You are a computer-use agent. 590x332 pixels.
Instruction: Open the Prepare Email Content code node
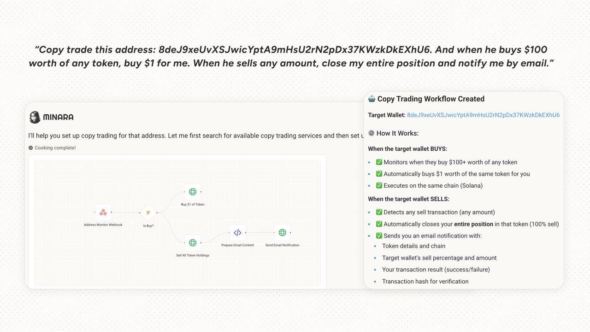[237, 233]
